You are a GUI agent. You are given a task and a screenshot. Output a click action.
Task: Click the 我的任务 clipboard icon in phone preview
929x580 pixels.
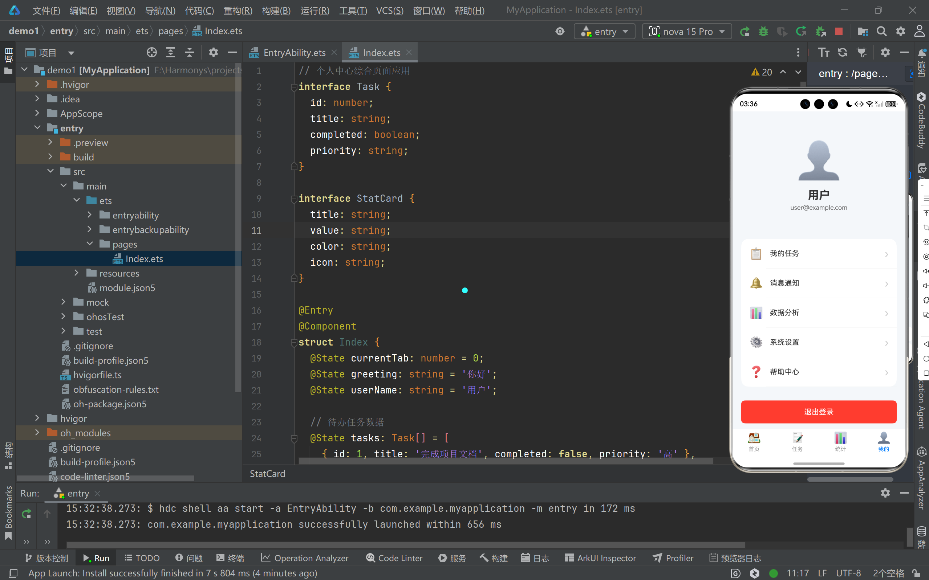coord(756,254)
